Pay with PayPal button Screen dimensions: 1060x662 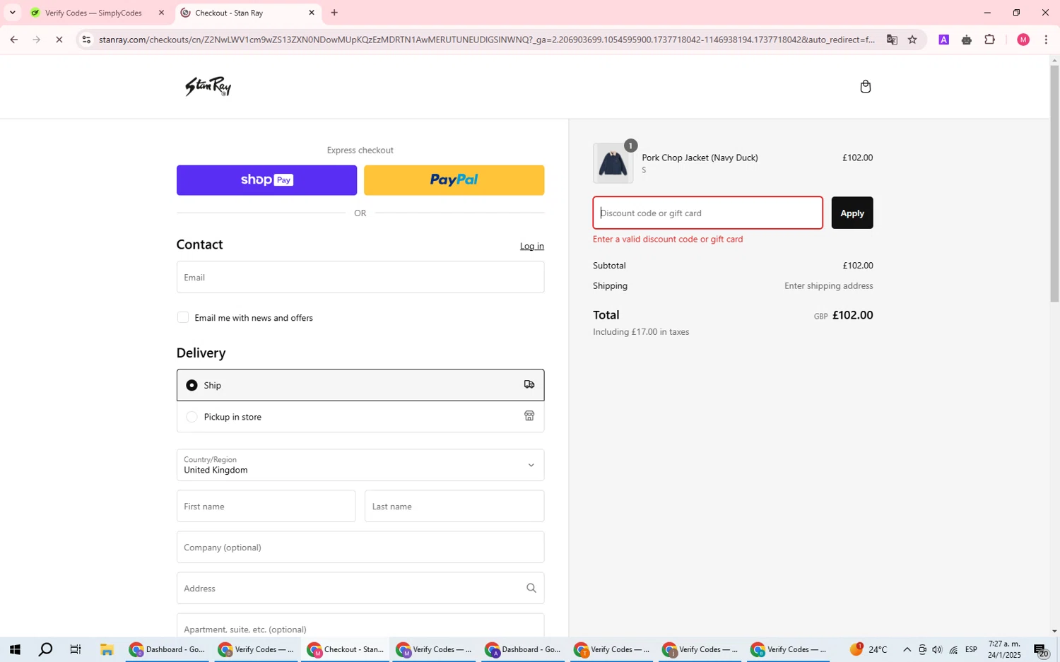click(x=454, y=180)
